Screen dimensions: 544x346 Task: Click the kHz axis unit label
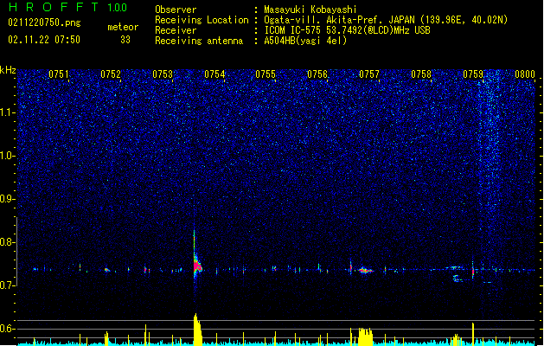8,70
